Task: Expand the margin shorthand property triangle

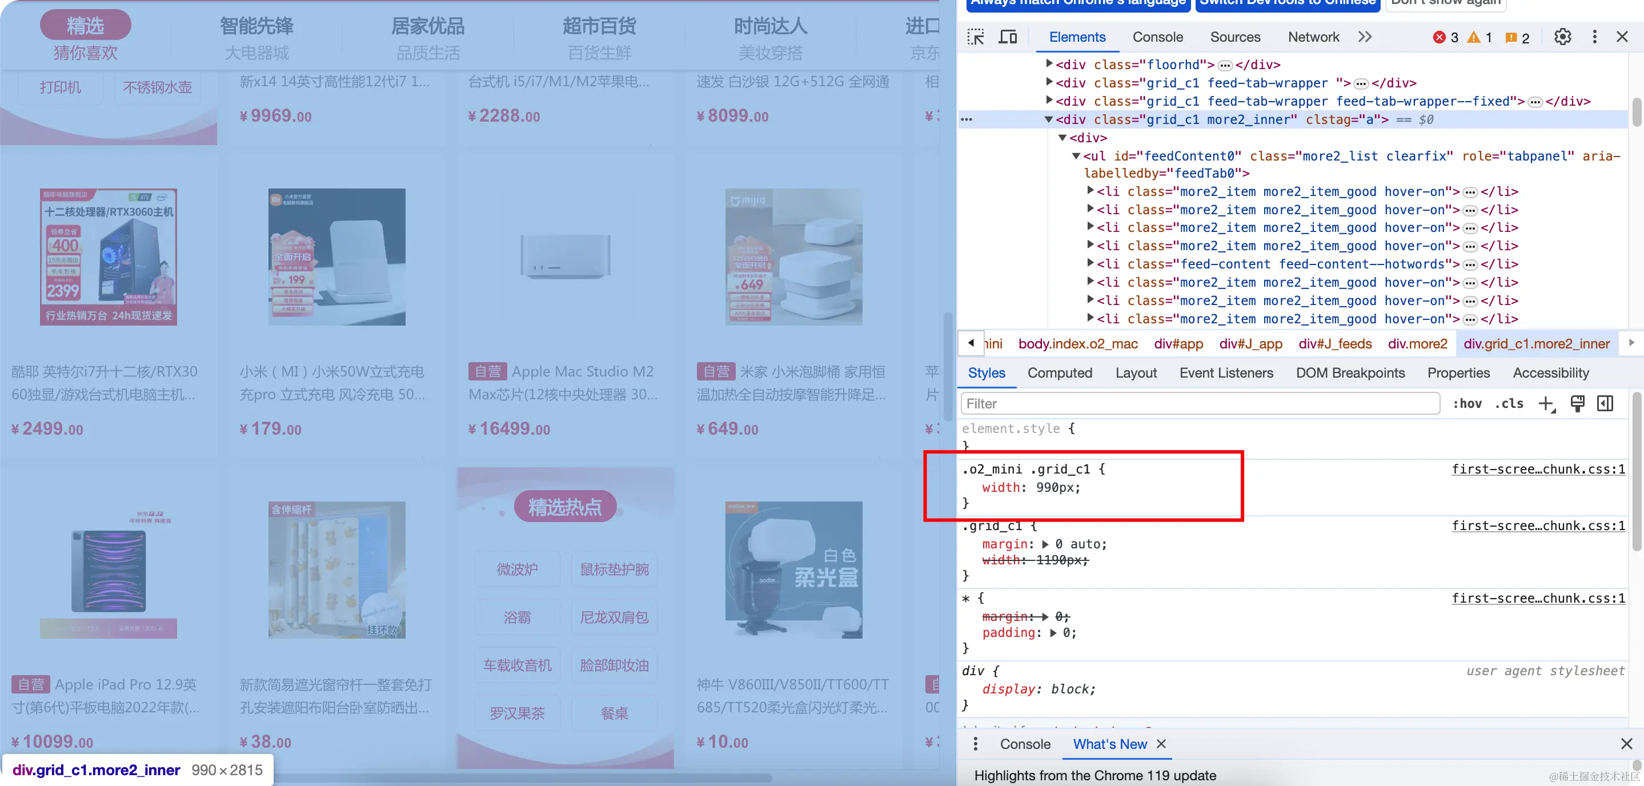Action: click(x=1045, y=544)
